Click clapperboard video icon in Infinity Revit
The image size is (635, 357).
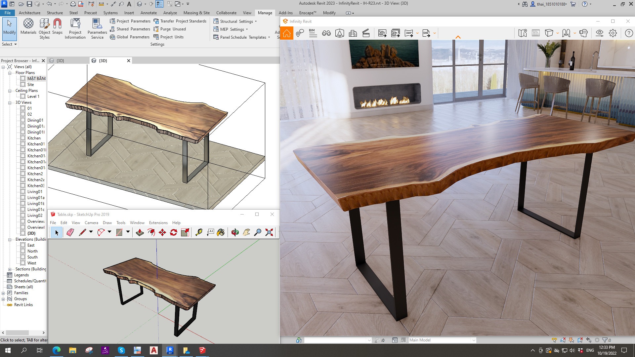pyautogui.click(x=366, y=33)
